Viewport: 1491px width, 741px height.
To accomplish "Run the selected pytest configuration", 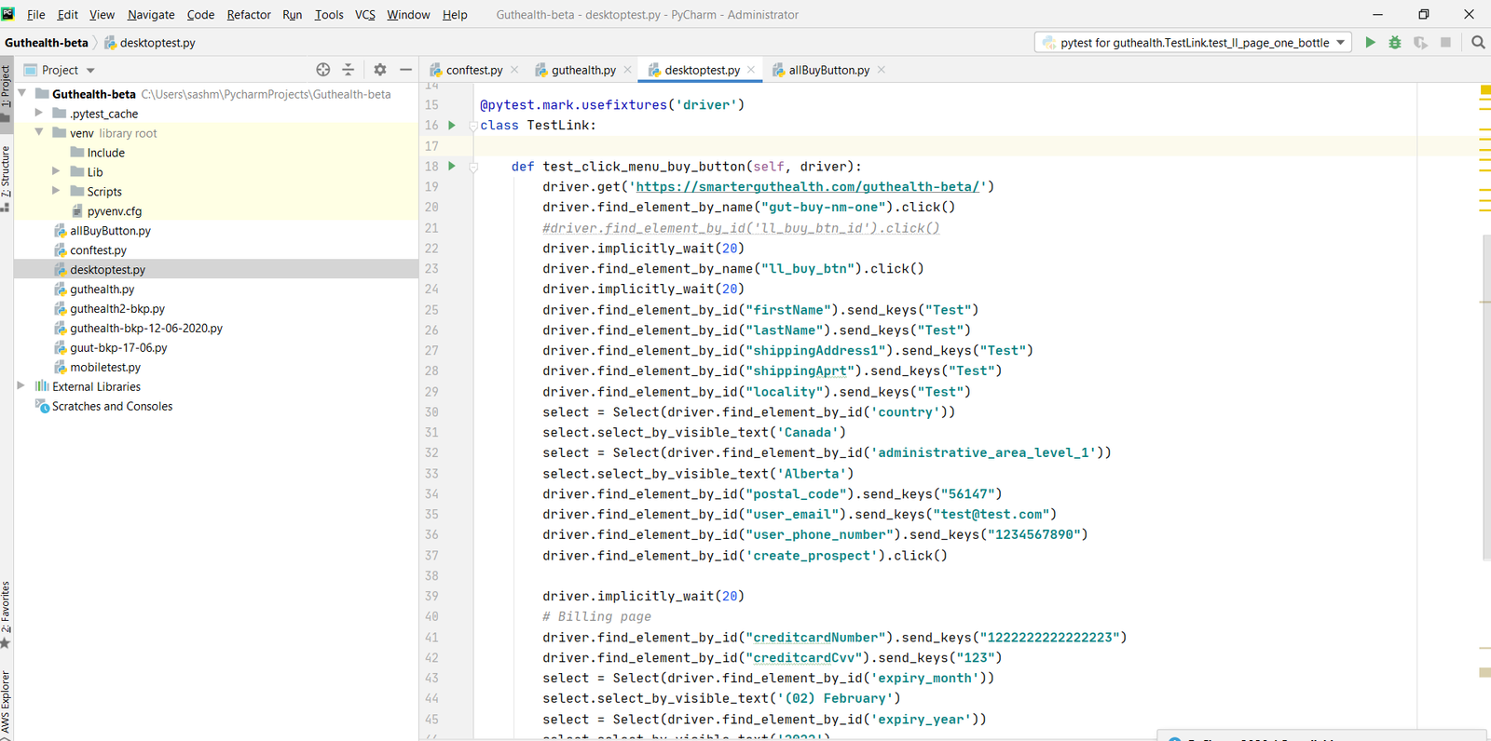I will point(1370,43).
